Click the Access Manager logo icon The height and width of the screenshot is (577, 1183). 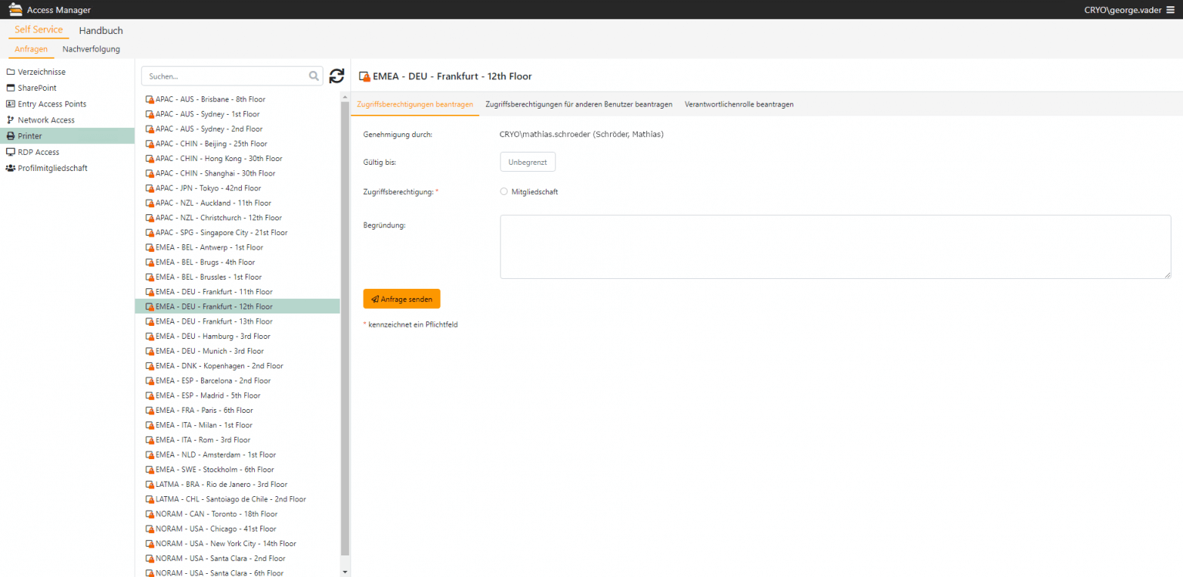click(x=15, y=10)
